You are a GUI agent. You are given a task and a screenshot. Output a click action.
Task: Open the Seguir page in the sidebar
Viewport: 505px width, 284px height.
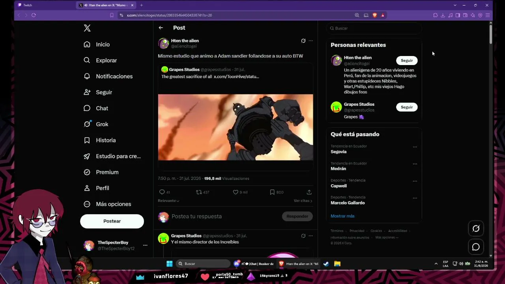point(98,92)
